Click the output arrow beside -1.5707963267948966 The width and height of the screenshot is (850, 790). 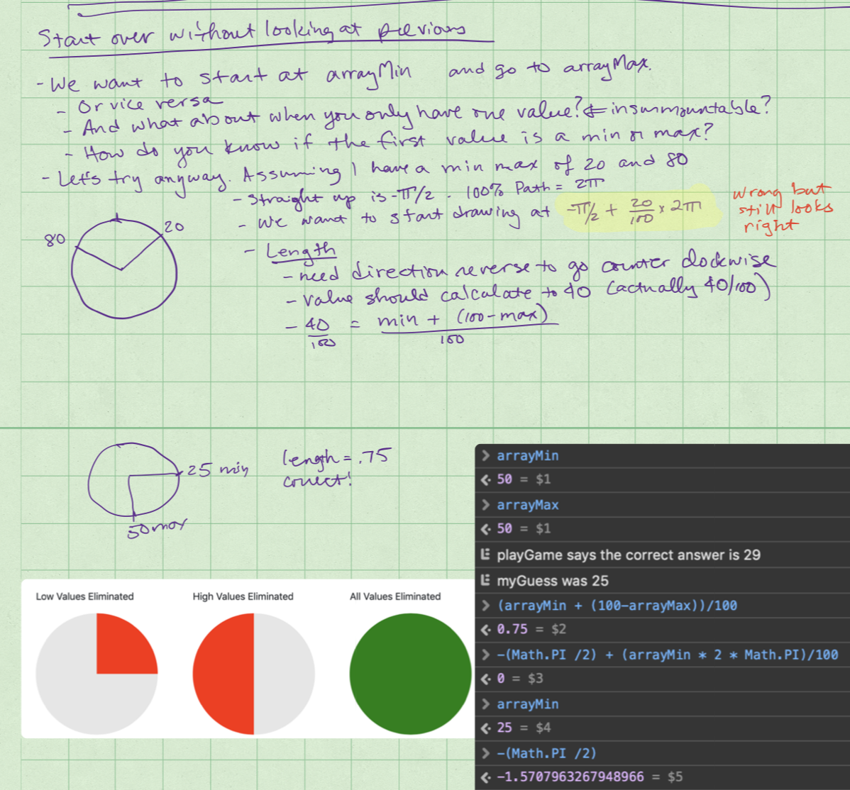click(486, 777)
